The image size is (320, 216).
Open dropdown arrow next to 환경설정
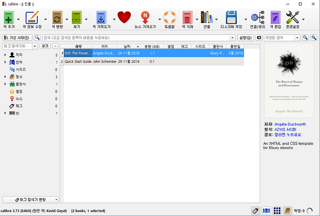click(303, 20)
